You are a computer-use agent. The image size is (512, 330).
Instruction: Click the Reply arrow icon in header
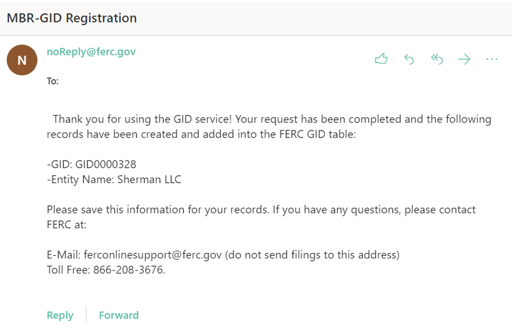pos(409,59)
